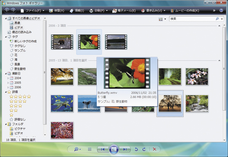The image size is (228, 157).
Task: Click the rotate clockwise icon
Action: [x=144, y=149]
